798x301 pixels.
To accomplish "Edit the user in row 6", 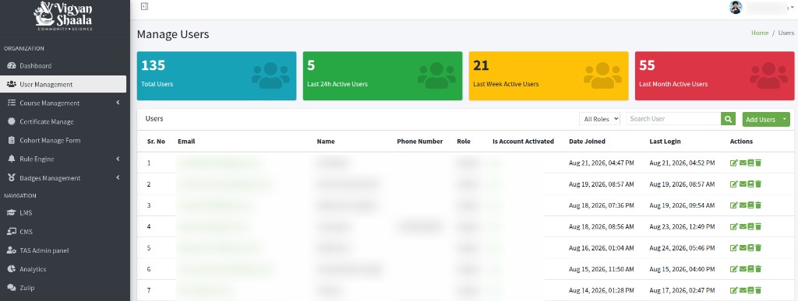I will pyautogui.click(x=733, y=268).
